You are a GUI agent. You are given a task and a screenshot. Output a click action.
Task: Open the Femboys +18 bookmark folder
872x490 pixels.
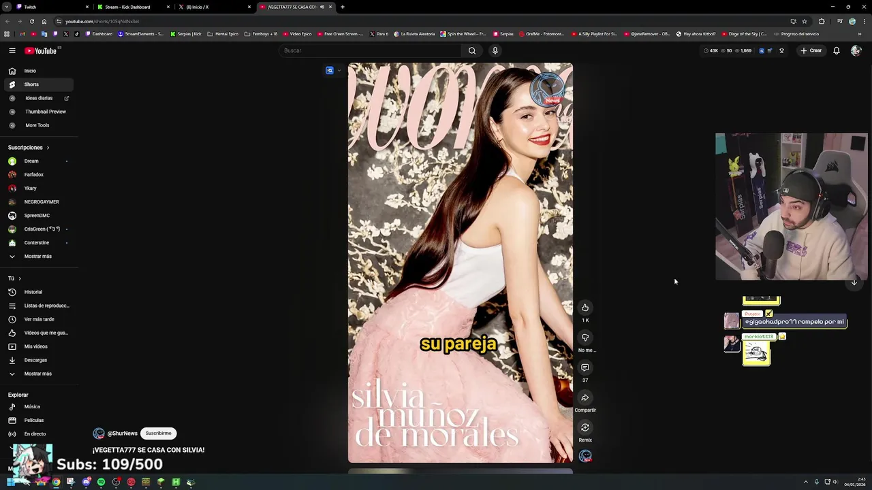[x=260, y=34]
